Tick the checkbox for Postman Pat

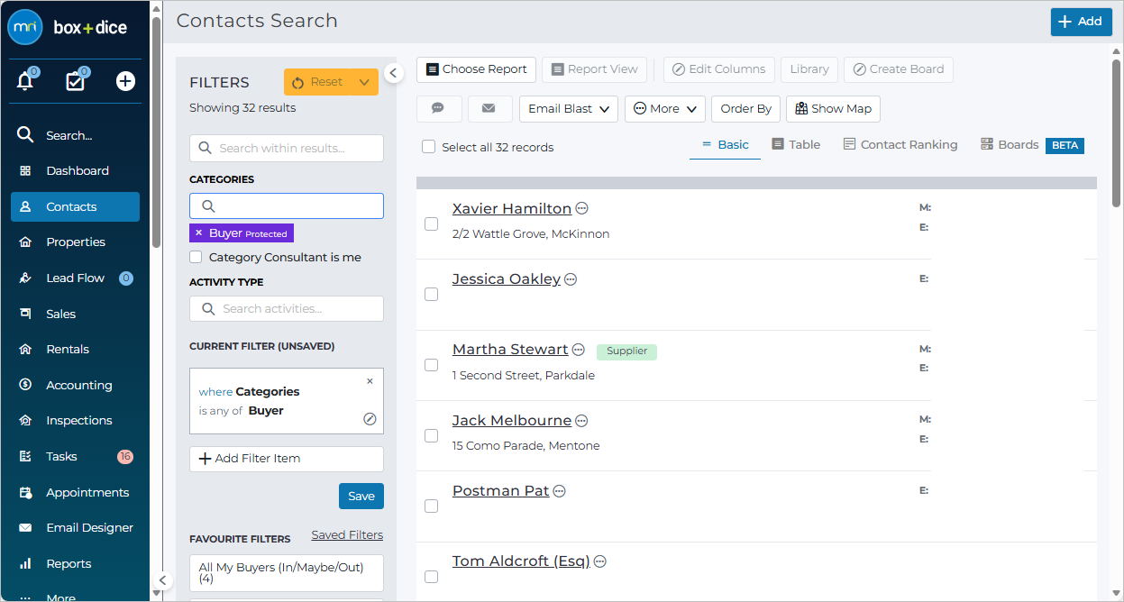(x=431, y=506)
